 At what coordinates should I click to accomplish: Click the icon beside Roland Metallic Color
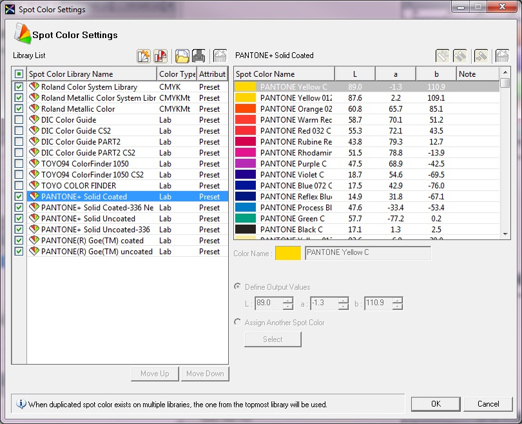(x=34, y=108)
